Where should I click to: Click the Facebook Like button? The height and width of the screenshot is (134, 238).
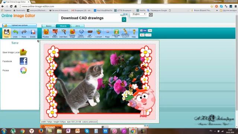click(144, 31)
